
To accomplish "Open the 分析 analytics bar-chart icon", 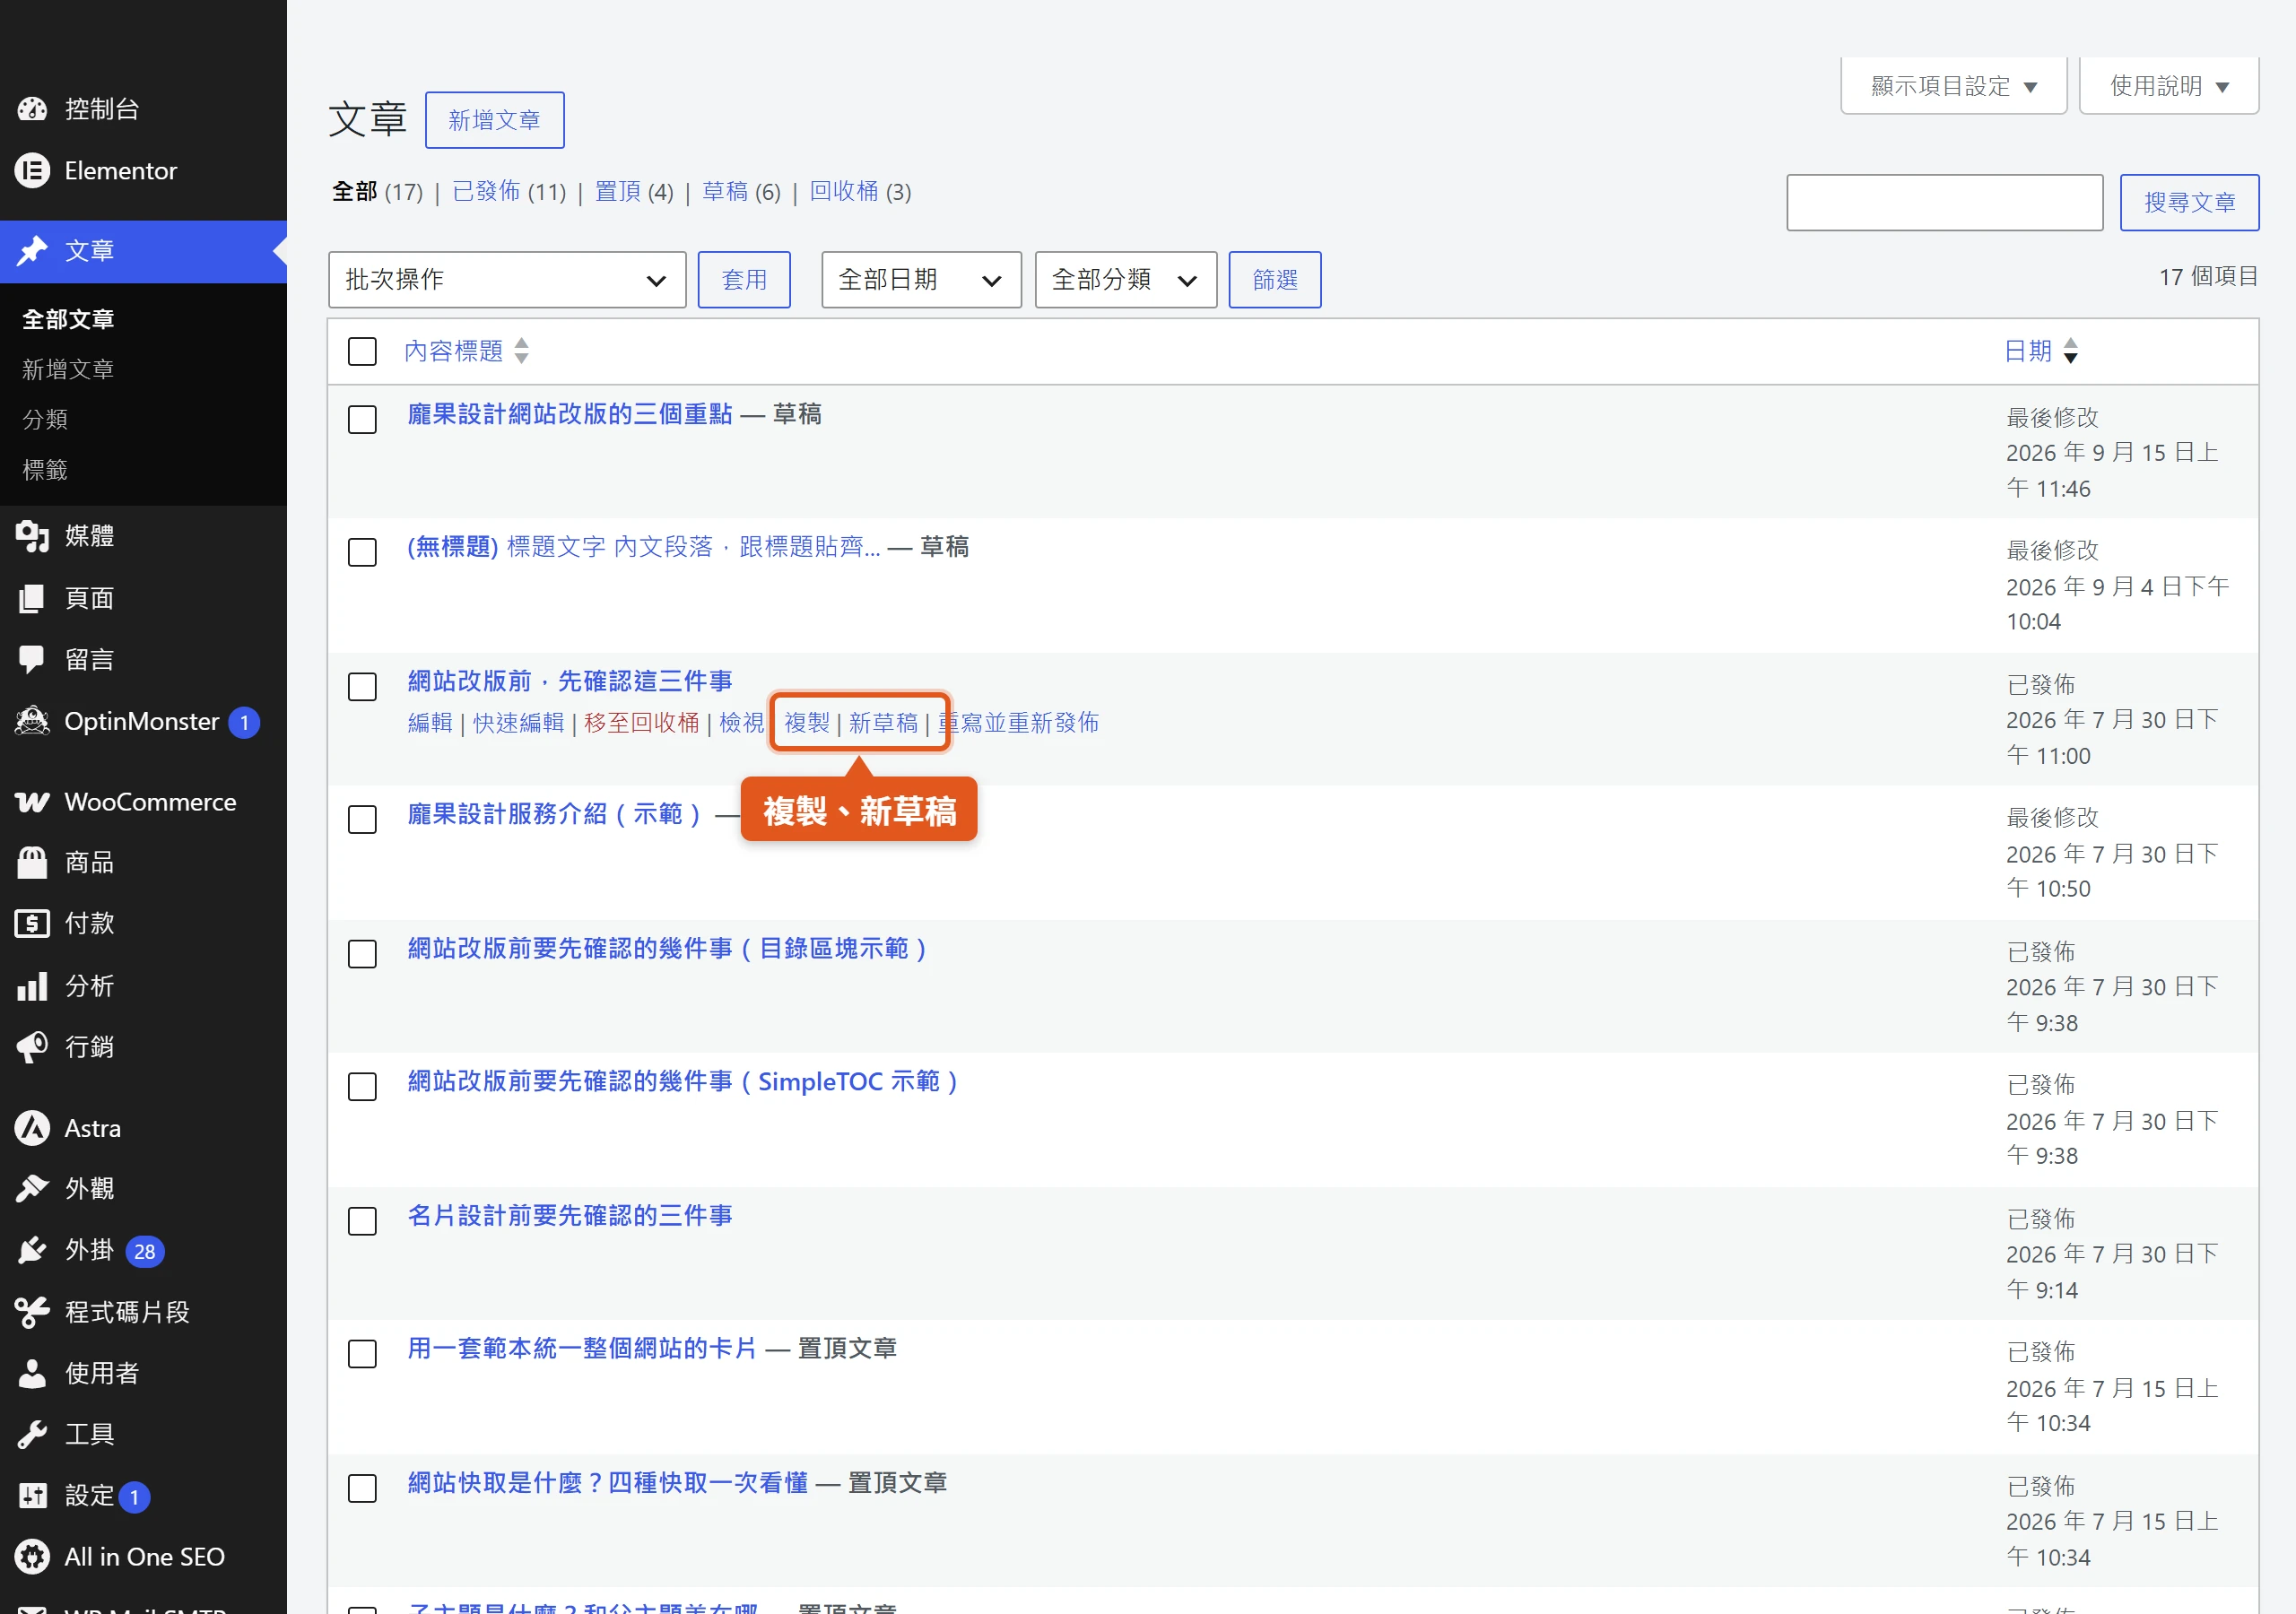I will (x=32, y=986).
